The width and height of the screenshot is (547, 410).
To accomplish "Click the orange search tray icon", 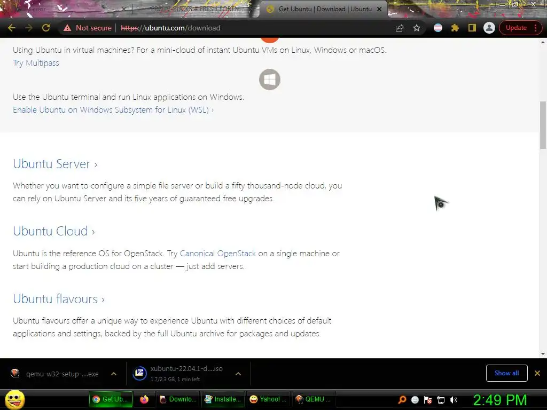I will click(402, 400).
